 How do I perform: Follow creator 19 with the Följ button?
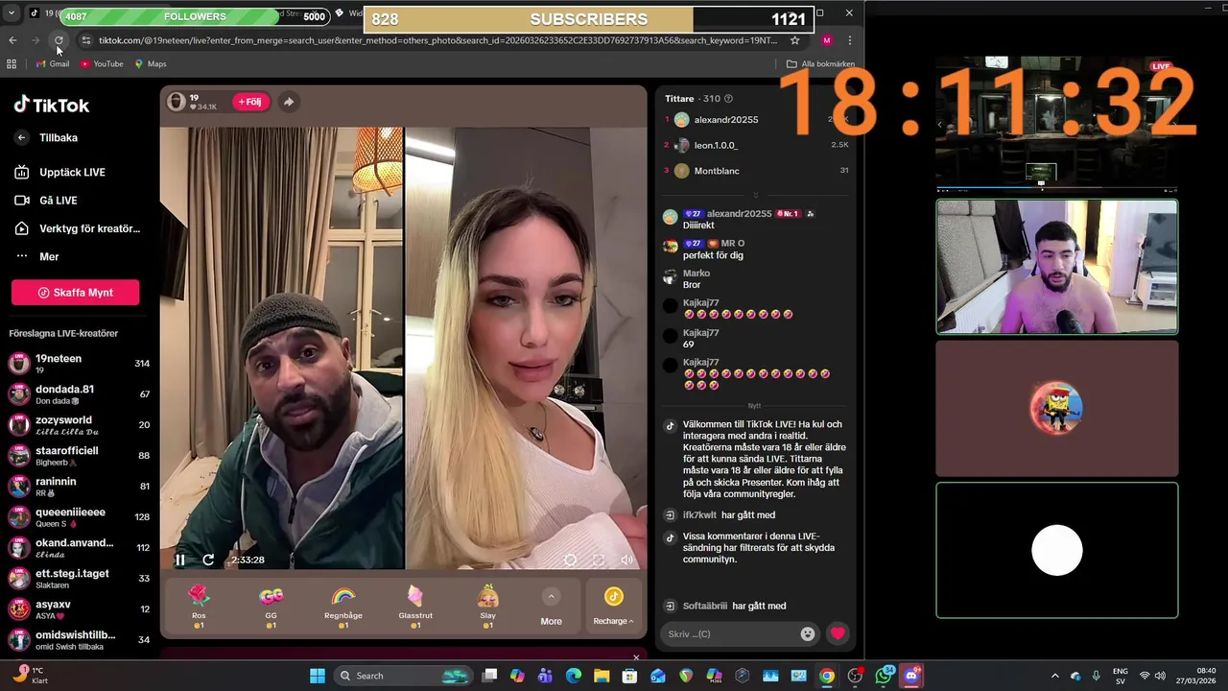click(249, 102)
